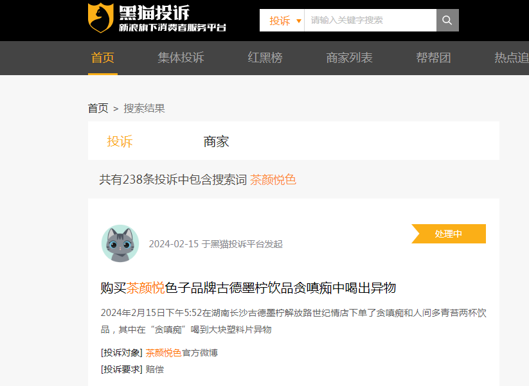Click the highlighted 茶颜悦色 search keyword

point(273,180)
